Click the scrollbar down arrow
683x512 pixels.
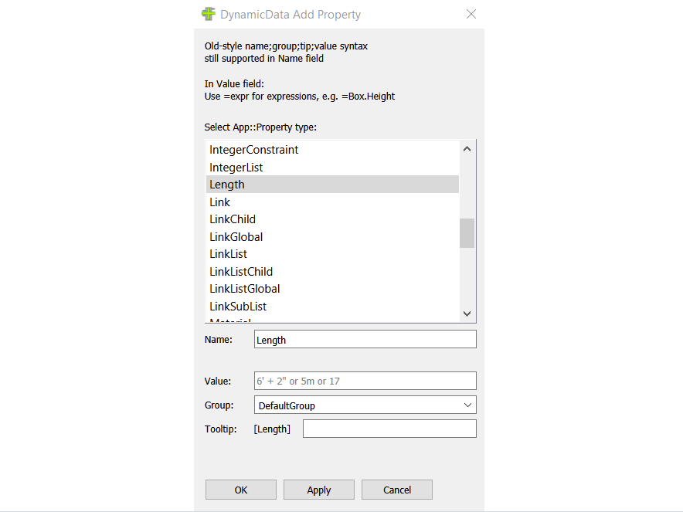pos(467,314)
